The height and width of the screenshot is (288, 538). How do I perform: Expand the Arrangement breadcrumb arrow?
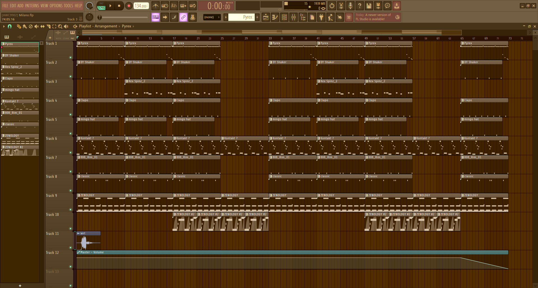[119, 26]
